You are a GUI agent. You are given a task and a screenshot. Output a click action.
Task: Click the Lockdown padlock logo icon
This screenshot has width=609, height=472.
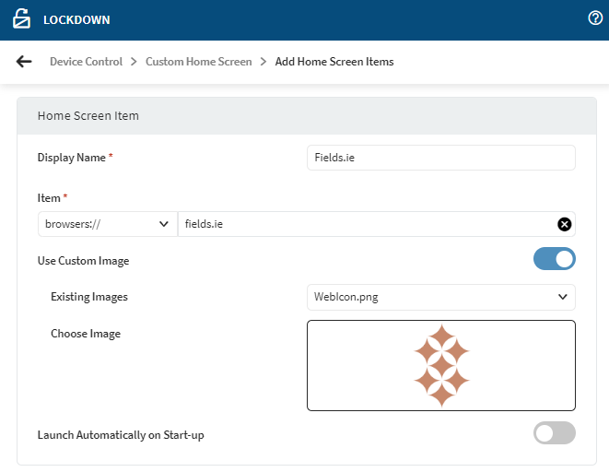tap(22, 19)
